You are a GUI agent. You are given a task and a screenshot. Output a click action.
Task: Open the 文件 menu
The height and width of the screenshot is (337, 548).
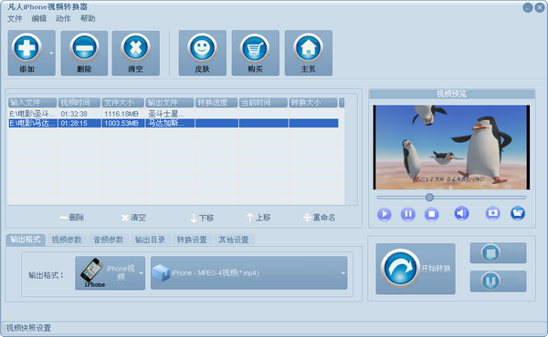click(15, 18)
